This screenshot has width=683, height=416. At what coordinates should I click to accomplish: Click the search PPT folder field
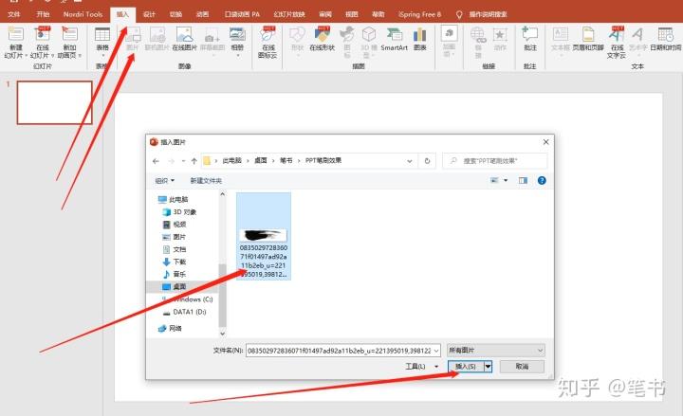click(x=495, y=161)
